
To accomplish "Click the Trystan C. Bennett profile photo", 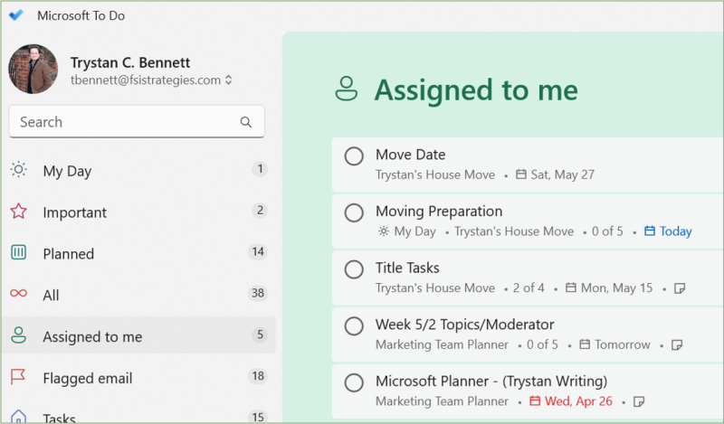I will click(33, 70).
